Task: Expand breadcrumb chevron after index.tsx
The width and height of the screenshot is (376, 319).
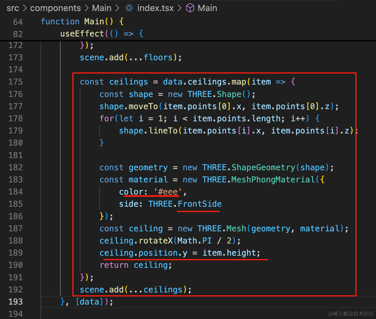Action: (x=180, y=8)
